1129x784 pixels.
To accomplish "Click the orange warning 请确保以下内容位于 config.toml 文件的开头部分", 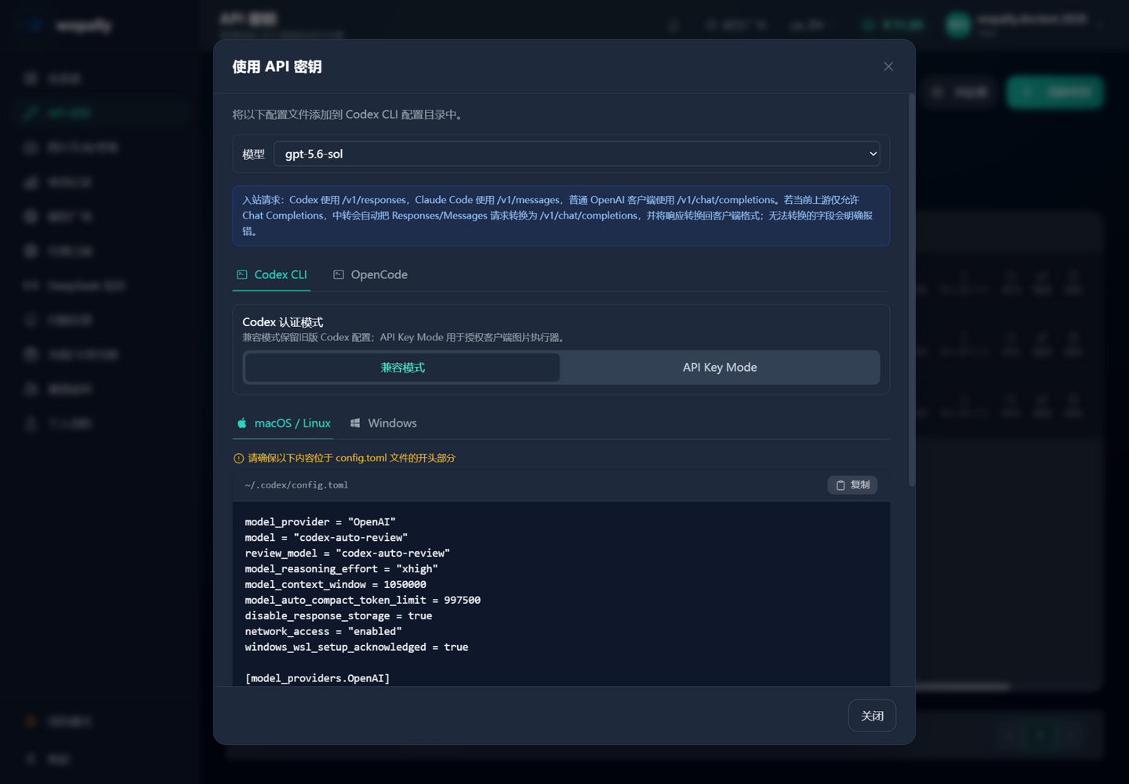I will click(x=351, y=458).
